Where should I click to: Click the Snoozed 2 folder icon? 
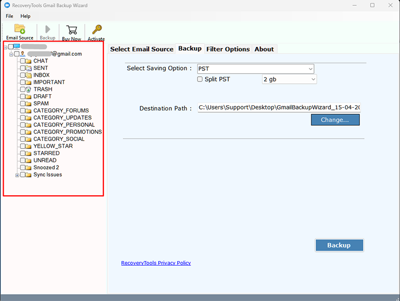point(28,167)
